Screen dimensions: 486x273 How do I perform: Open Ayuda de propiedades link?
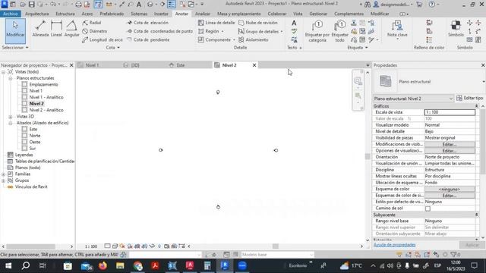point(395,245)
